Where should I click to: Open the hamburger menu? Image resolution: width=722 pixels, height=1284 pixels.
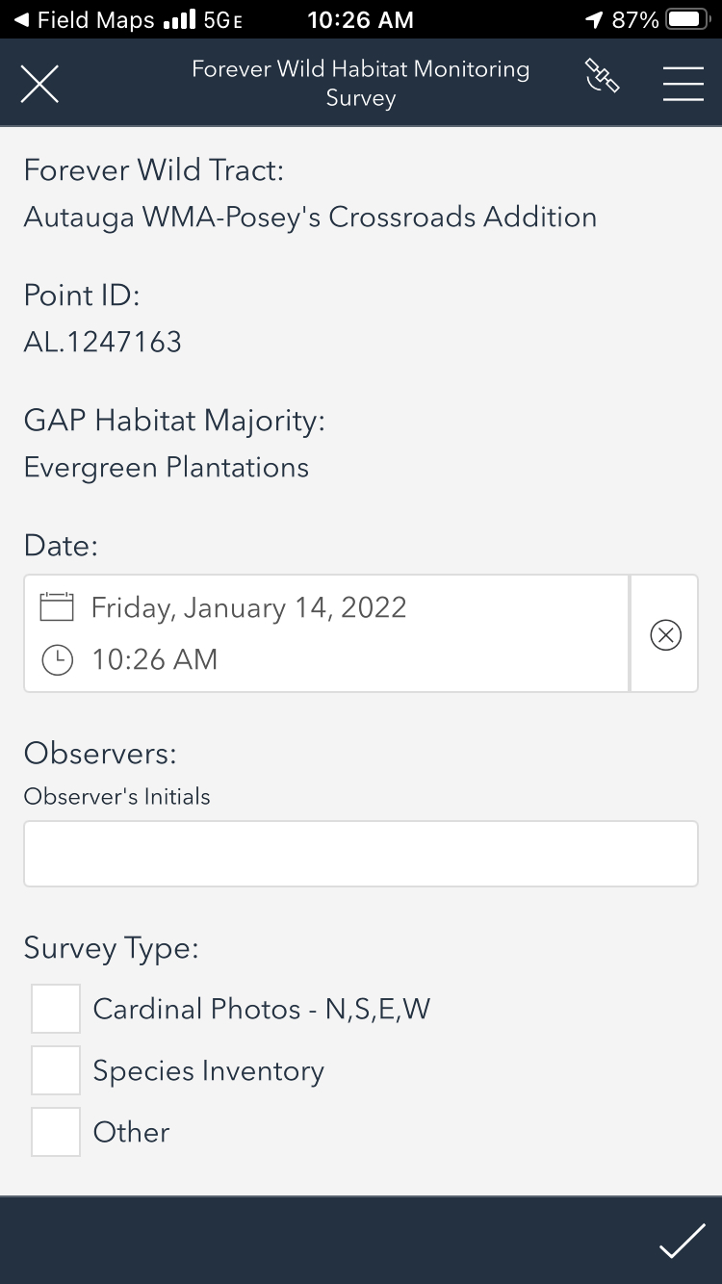point(683,84)
